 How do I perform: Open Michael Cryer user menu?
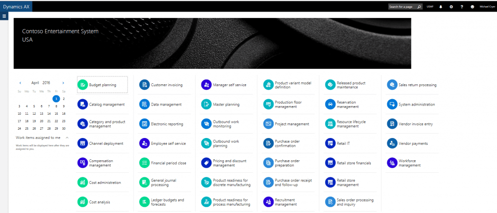pyautogui.click(x=487, y=7)
